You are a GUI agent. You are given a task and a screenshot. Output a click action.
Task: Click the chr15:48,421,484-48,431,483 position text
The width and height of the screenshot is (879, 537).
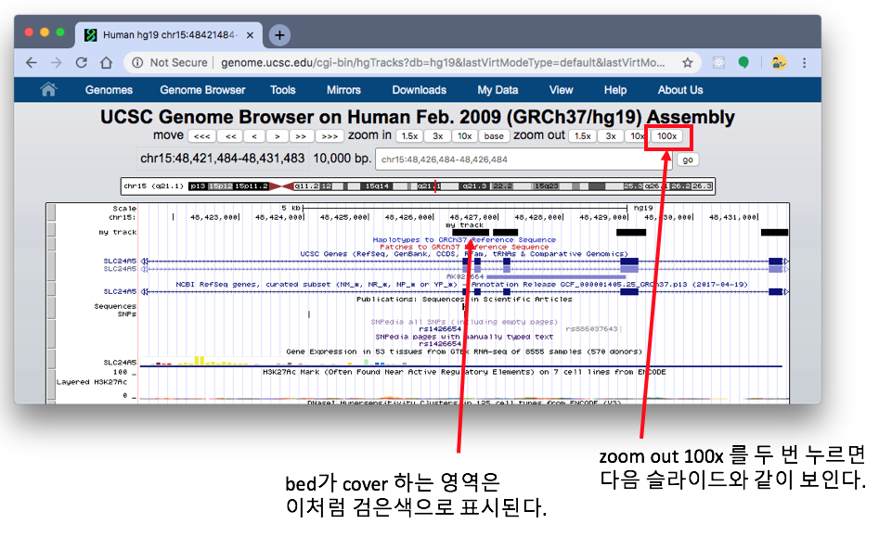222,159
